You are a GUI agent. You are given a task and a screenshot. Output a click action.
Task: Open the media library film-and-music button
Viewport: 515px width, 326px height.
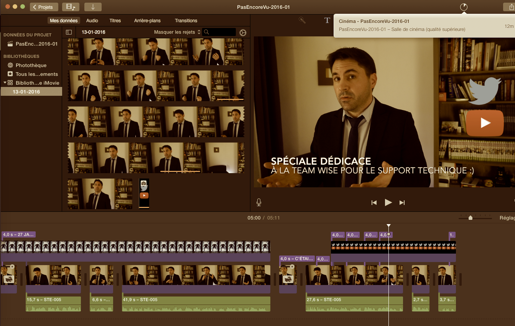(71, 7)
